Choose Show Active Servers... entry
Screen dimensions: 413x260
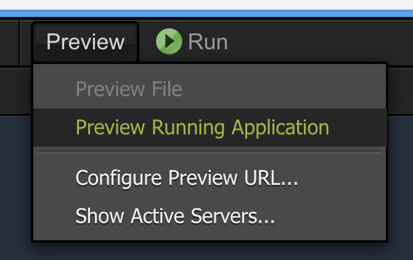point(210,216)
